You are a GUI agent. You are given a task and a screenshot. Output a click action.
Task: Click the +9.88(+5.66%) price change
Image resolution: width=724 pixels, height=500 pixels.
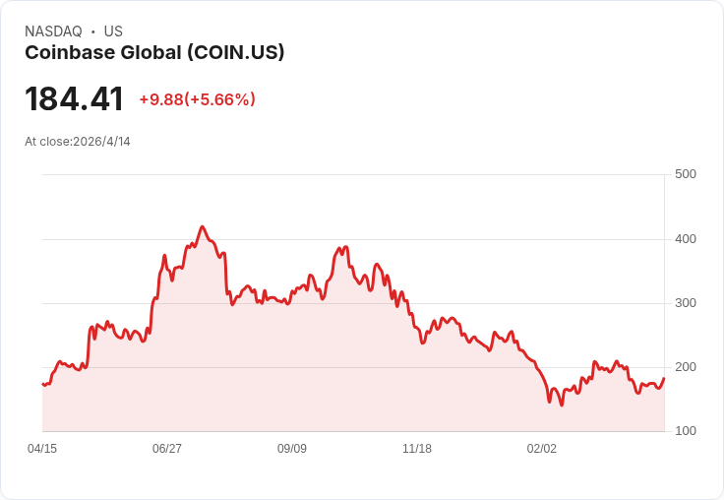[x=197, y=99]
